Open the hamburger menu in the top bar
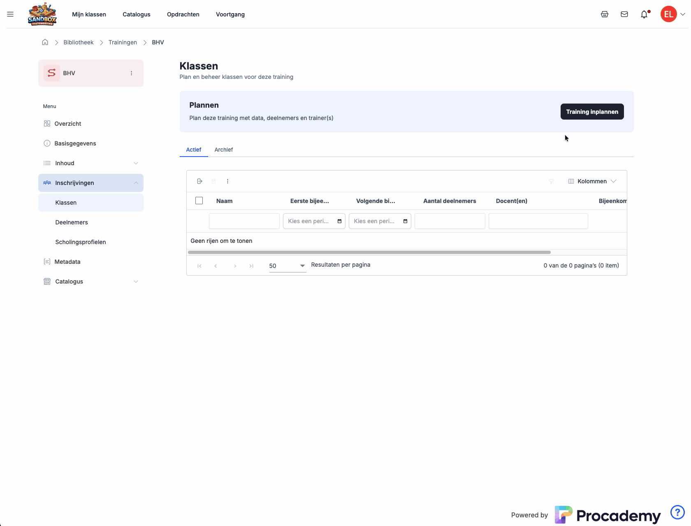The image size is (691, 526). point(10,14)
